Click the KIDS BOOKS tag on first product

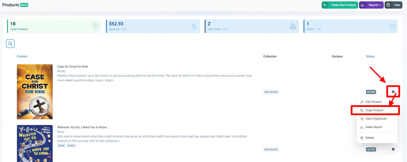(271, 92)
